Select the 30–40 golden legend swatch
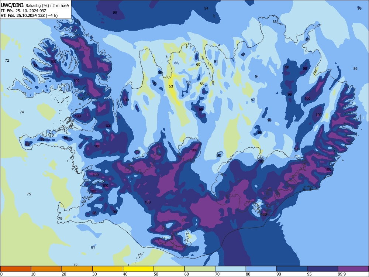This screenshot has width=369, height=277. tap(108, 269)
